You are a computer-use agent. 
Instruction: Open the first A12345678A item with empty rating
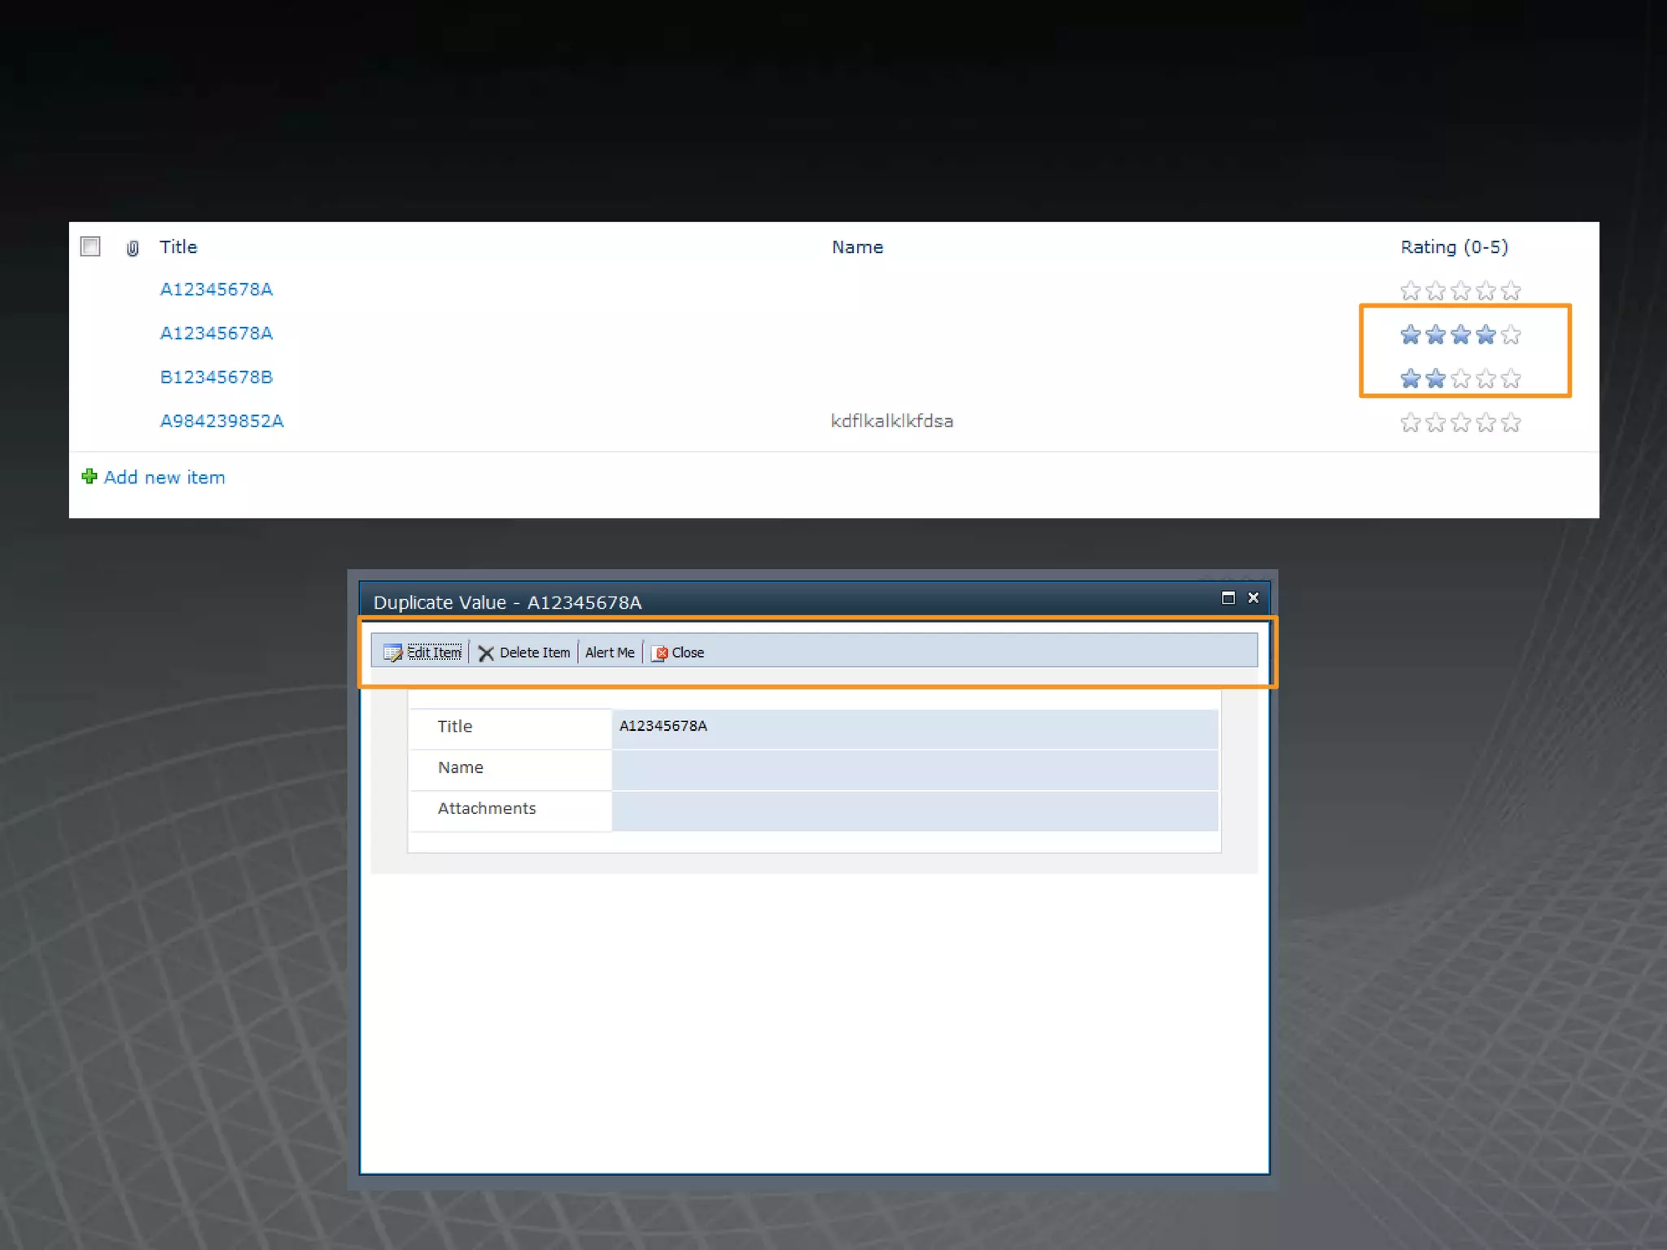(217, 290)
